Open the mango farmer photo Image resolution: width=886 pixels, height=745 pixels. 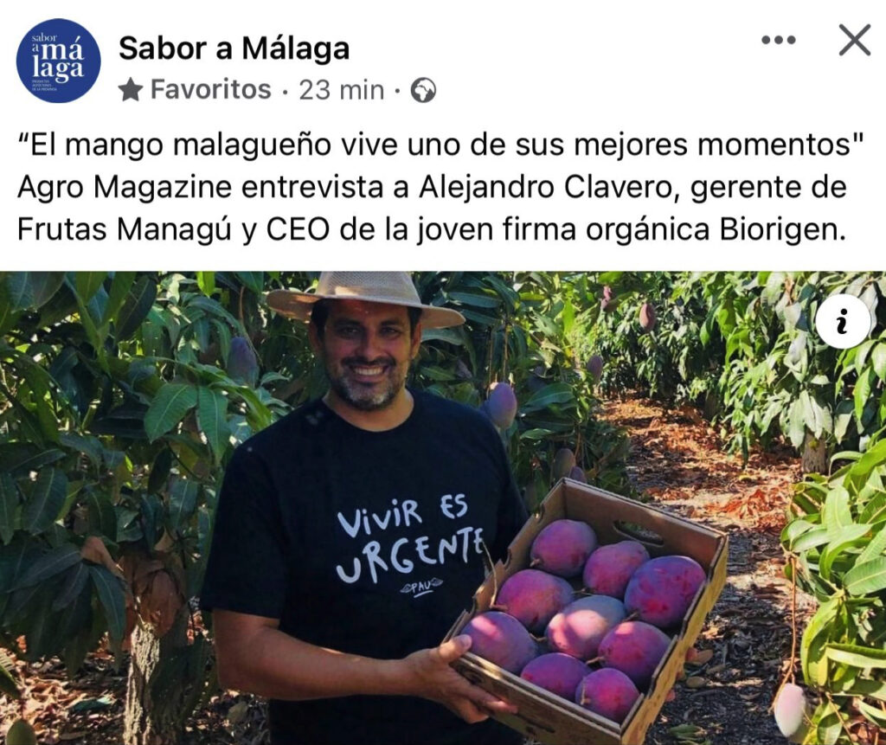click(443, 508)
